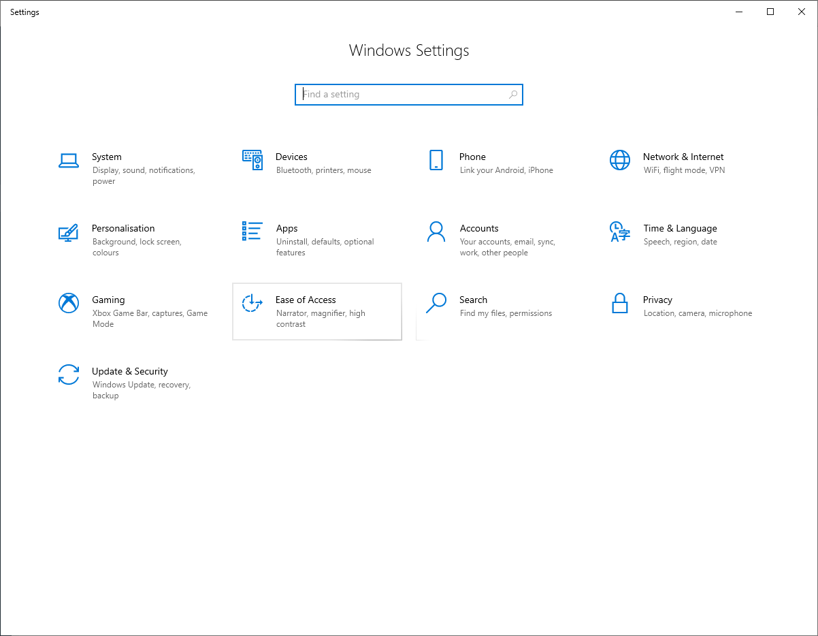
Task: Open the 'Network & Internet' title link
Action: point(683,157)
